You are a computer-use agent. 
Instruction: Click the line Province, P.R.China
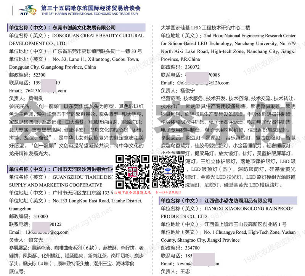coord(180,59)
